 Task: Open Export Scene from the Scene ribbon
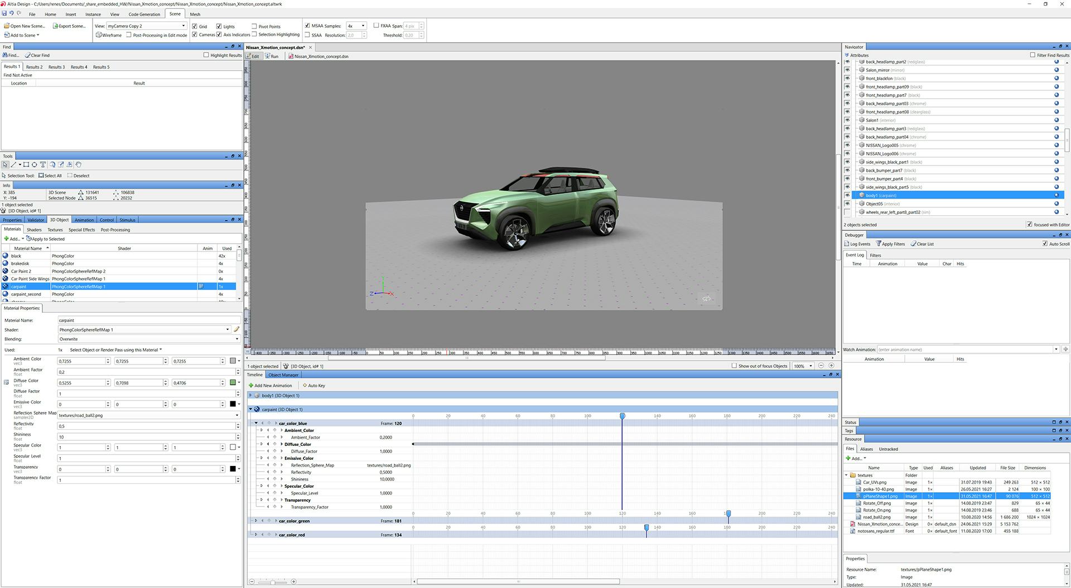tap(69, 26)
